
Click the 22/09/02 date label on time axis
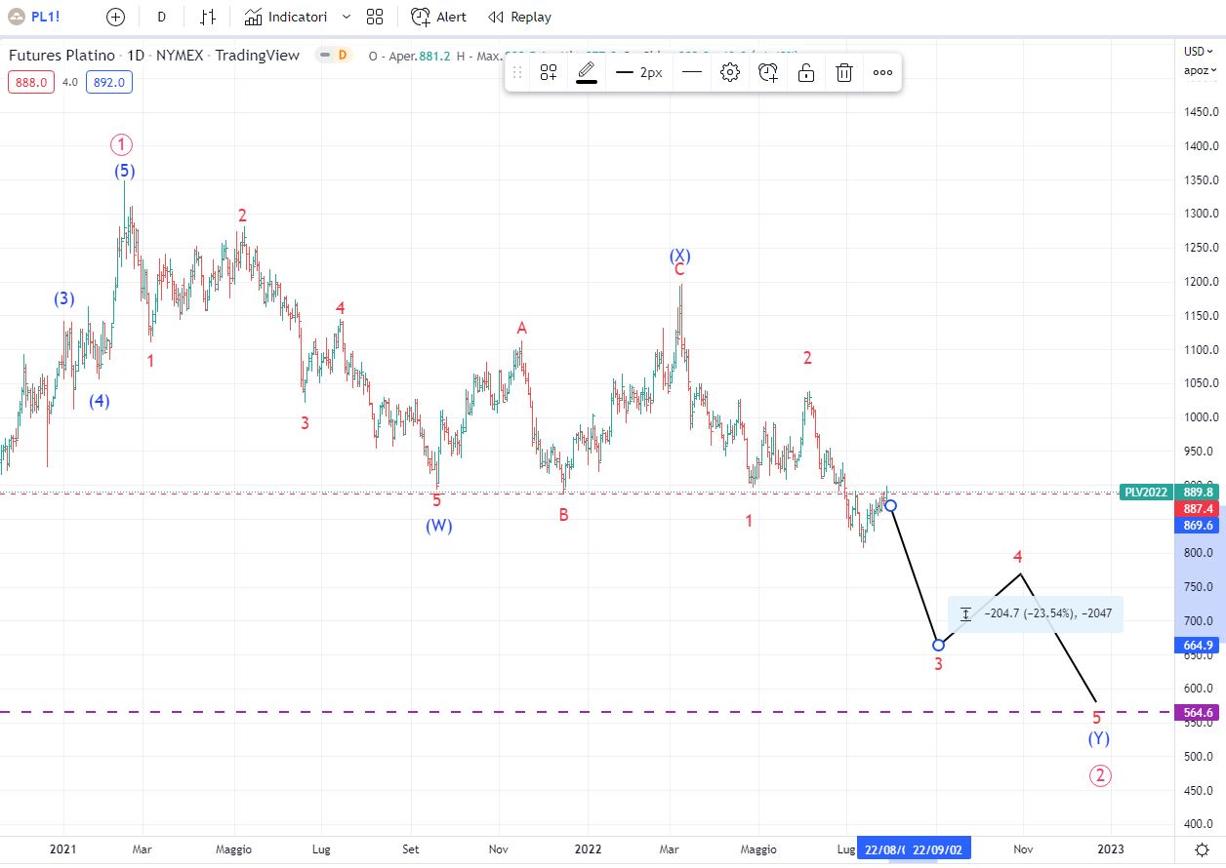click(938, 849)
